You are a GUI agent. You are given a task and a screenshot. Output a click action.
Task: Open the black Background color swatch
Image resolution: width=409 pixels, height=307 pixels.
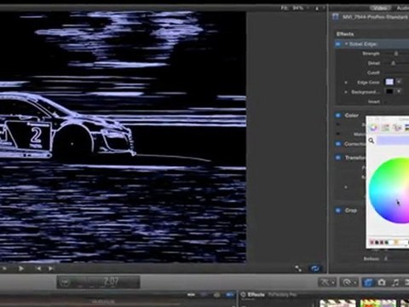click(x=389, y=91)
